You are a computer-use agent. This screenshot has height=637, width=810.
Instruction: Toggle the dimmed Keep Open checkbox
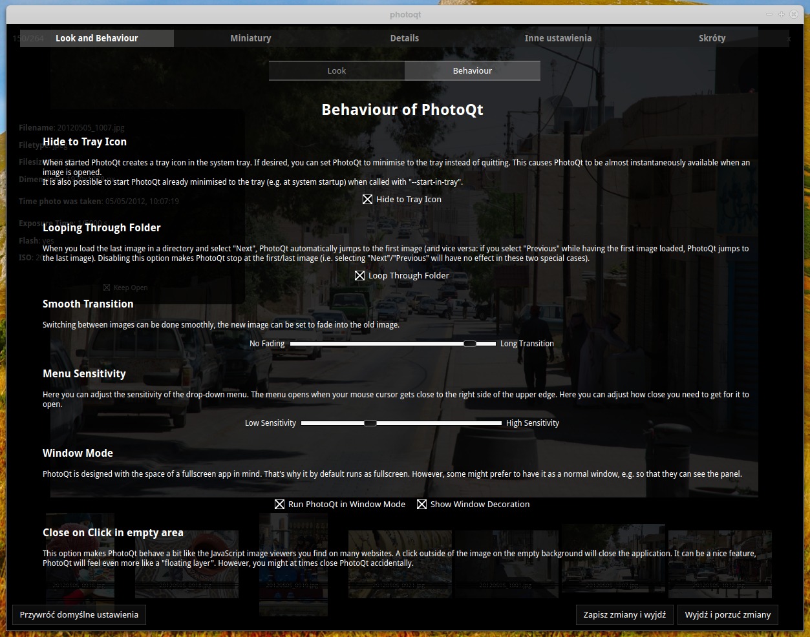coord(107,287)
